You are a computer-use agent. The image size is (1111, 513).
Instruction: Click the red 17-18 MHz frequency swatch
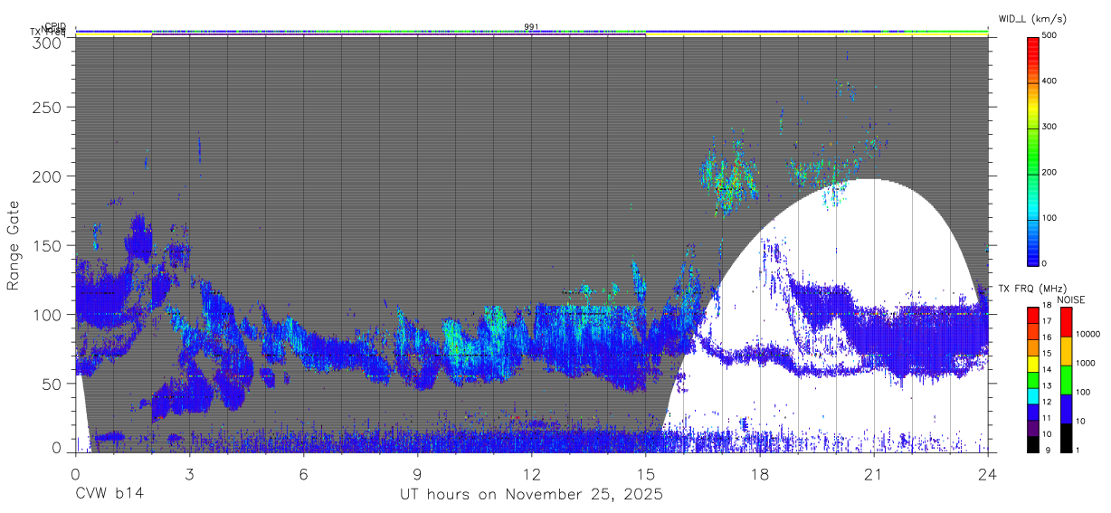click(1033, 316)
